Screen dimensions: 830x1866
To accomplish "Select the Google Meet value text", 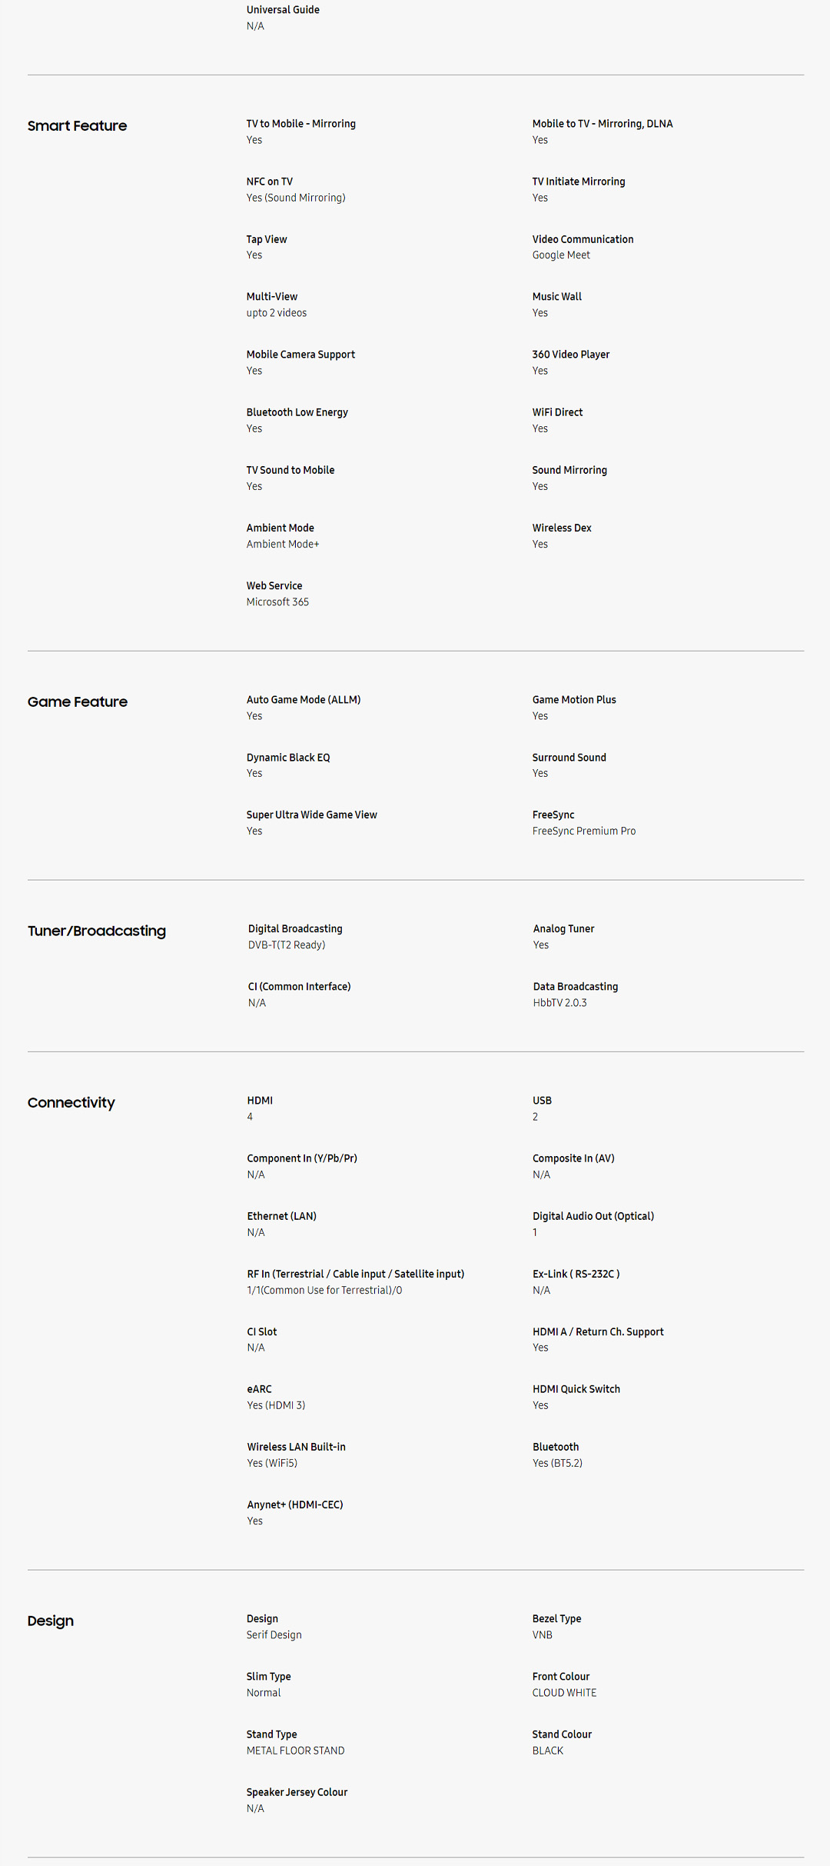I will click(561, 255).
